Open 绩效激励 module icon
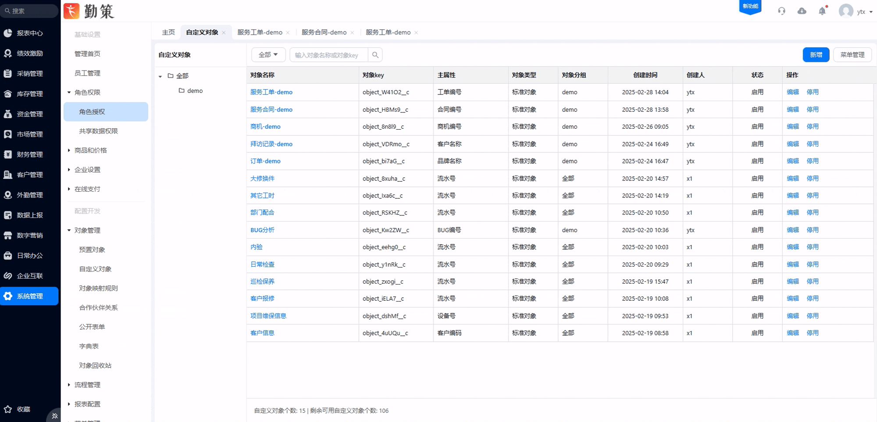 [x=8, y=53]
